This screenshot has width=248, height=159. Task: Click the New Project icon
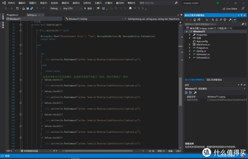[x=18, y=8]
